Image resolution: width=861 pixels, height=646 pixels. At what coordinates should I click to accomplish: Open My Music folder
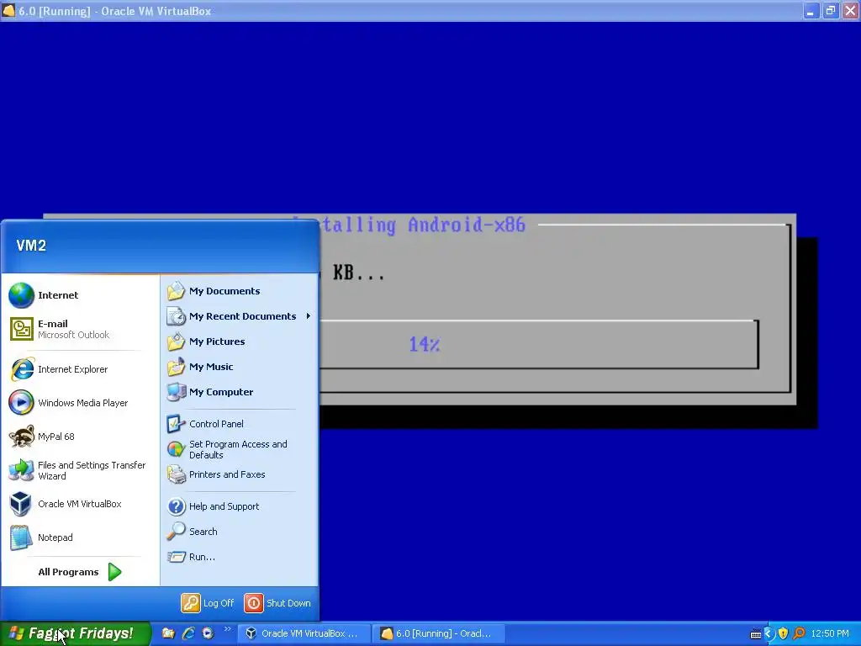click(239, 367)
